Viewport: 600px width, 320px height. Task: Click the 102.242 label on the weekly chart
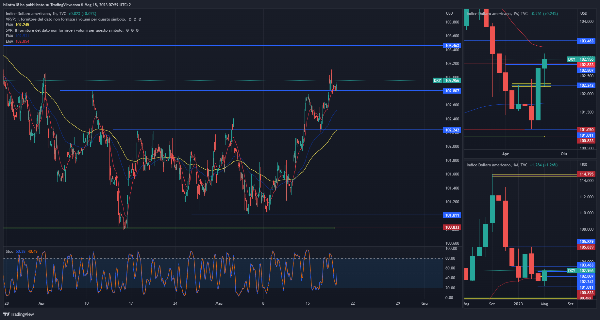pos(587,85)
